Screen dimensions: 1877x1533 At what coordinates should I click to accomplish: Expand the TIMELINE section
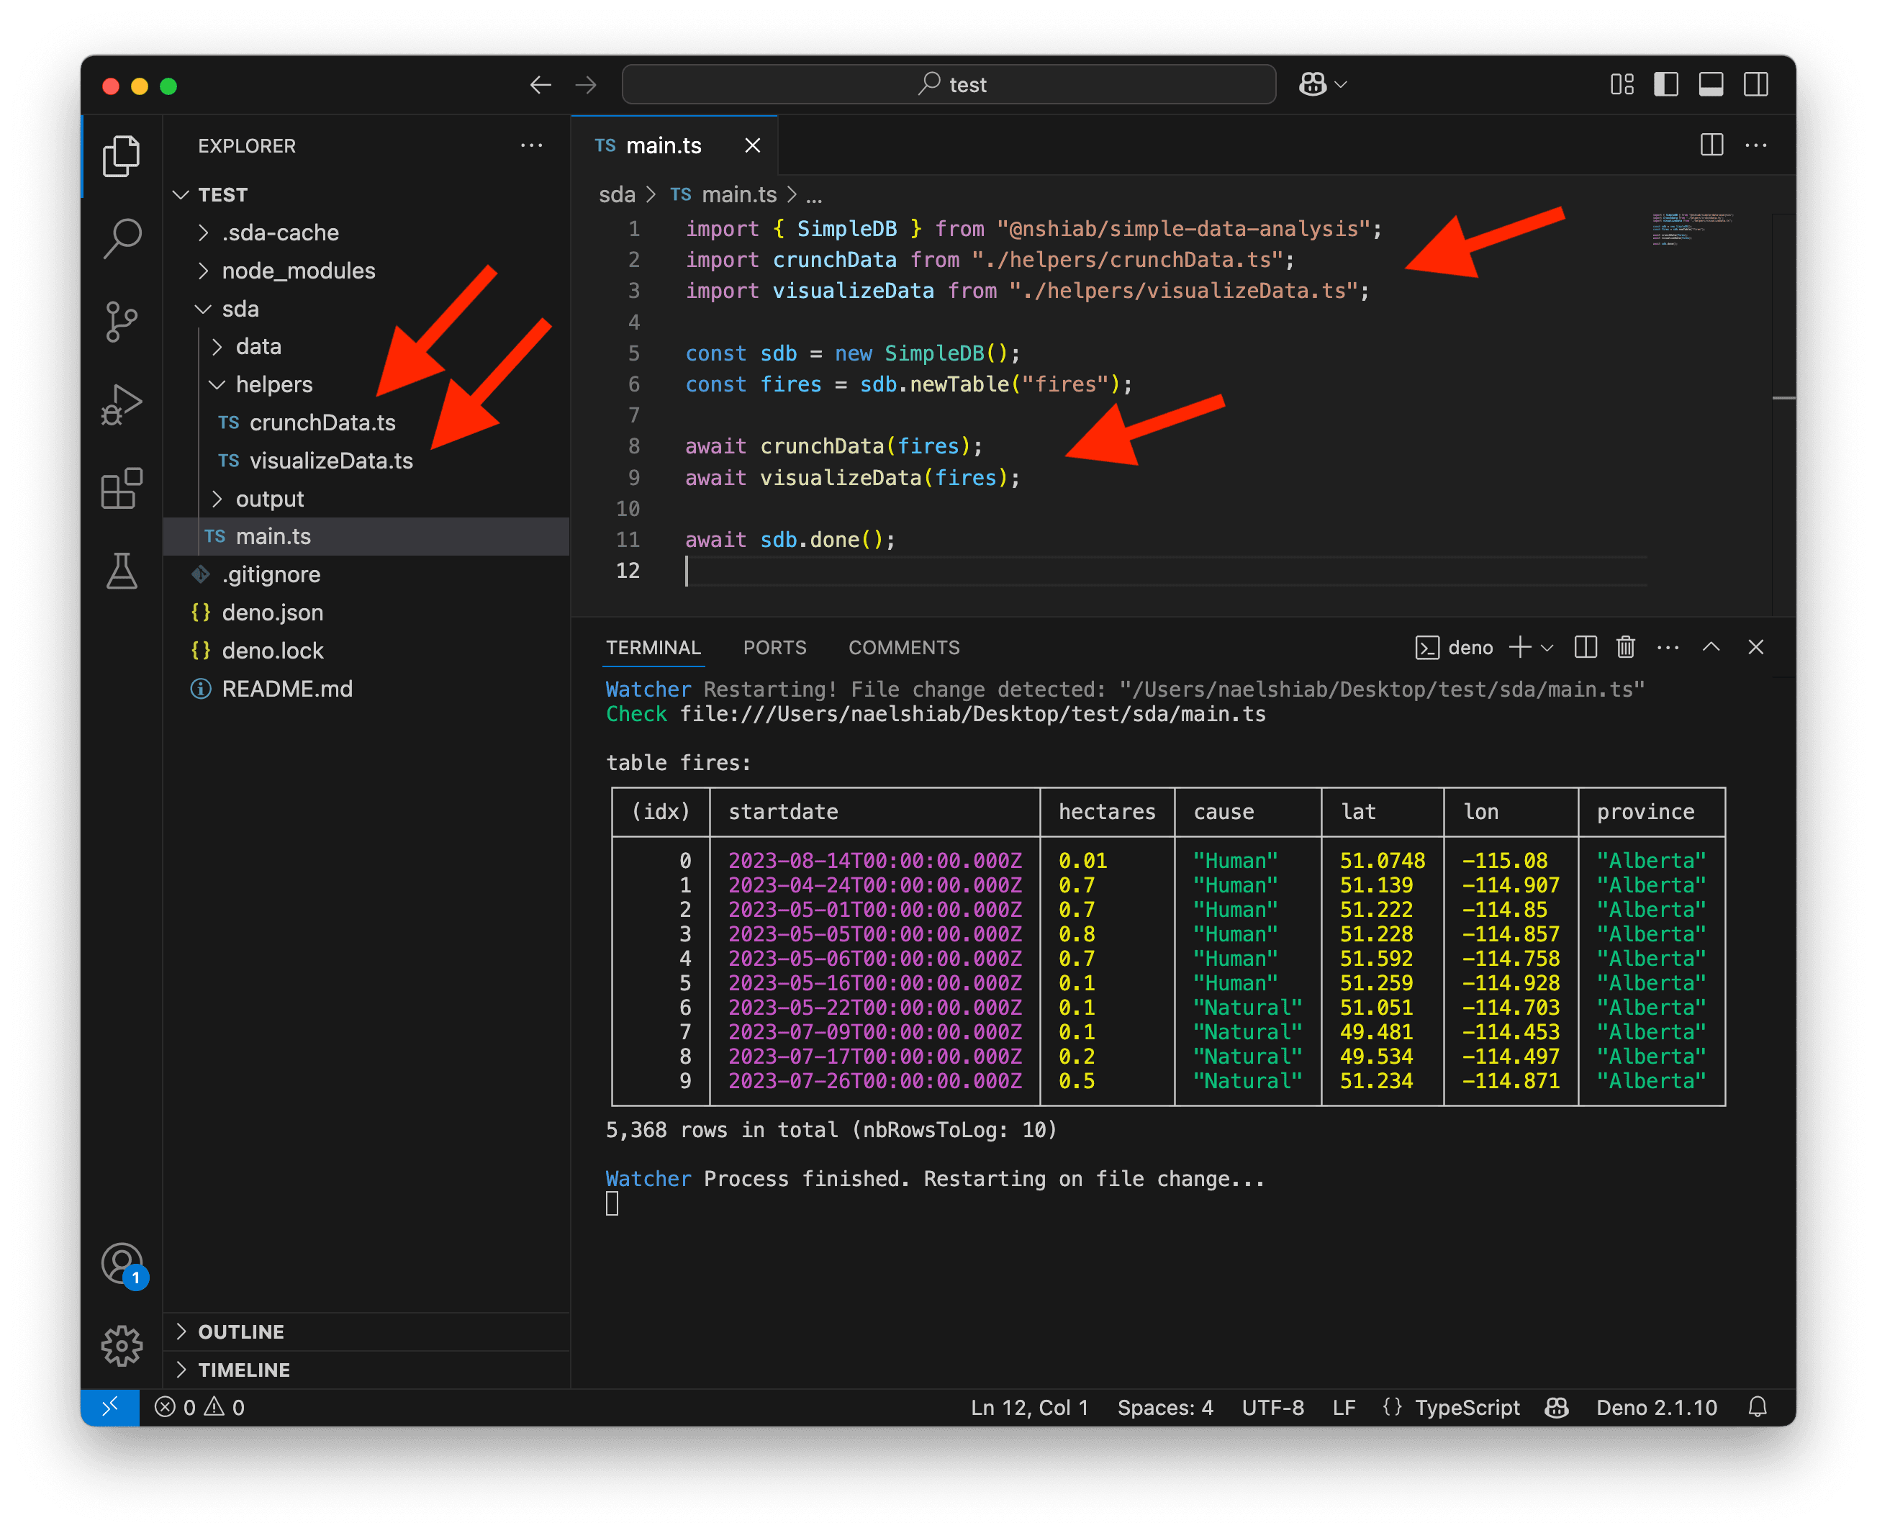coord(366,1369)
